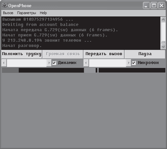Open the Вызов menu
This screenshot has height=149, width=167.
8,13
